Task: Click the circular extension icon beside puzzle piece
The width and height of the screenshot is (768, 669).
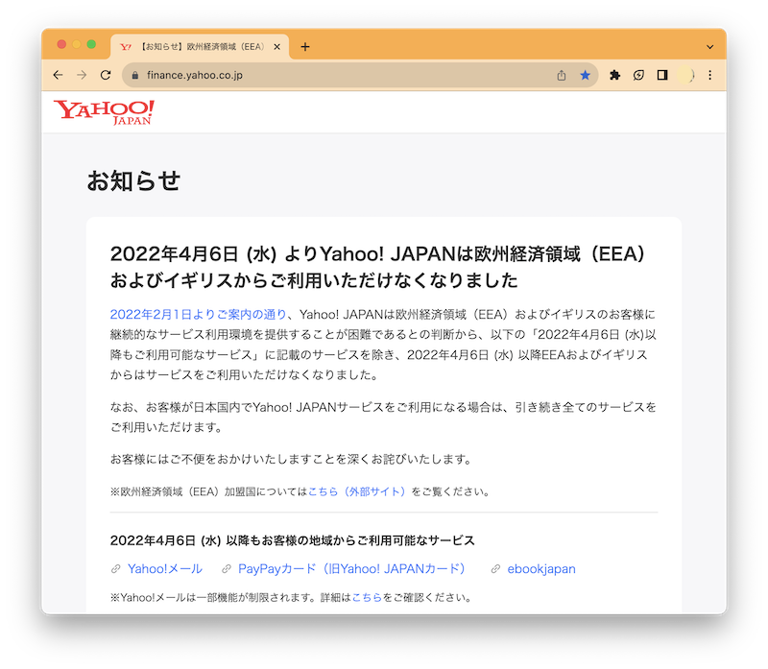Action: pos(638,75)
